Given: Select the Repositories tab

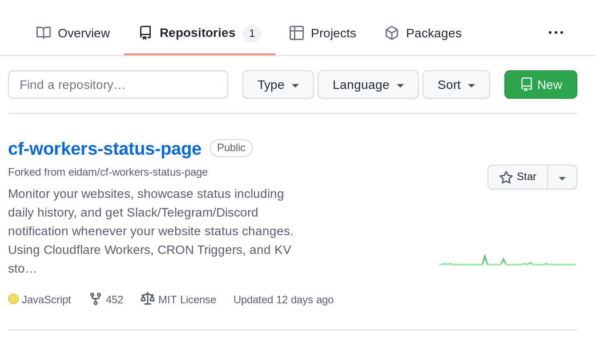Looking at the screenshot, I should click(200, 33).
